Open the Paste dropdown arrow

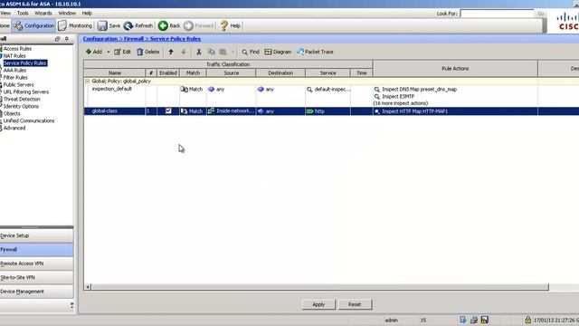[233, 53]
